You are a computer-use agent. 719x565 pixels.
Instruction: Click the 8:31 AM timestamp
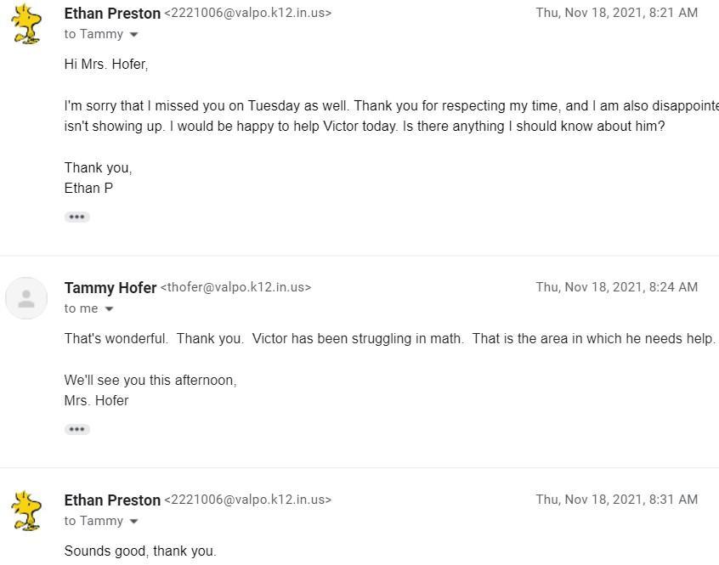tap(616, 500)
